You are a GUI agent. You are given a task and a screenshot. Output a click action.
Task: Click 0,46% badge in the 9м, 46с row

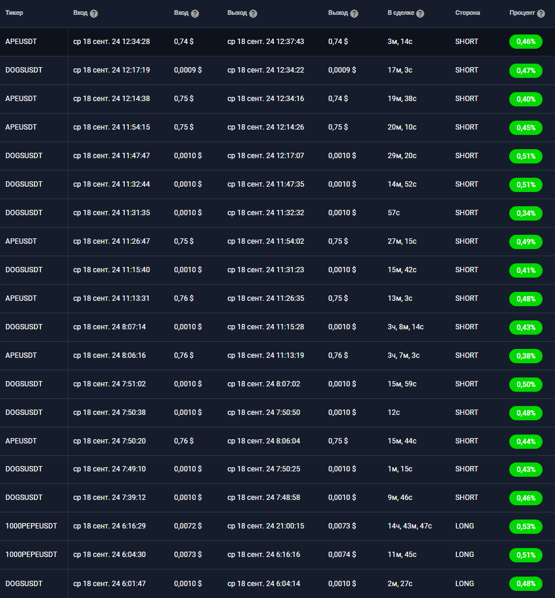pos(526,498)
